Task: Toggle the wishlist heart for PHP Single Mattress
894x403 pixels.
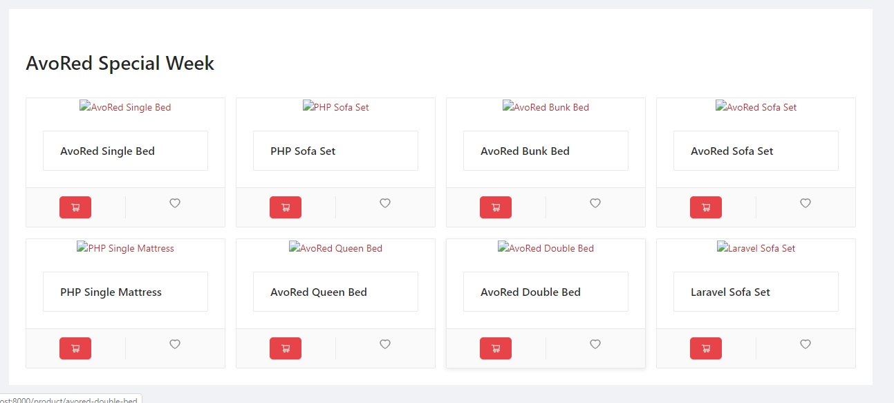Action: [x=175, y=344]
